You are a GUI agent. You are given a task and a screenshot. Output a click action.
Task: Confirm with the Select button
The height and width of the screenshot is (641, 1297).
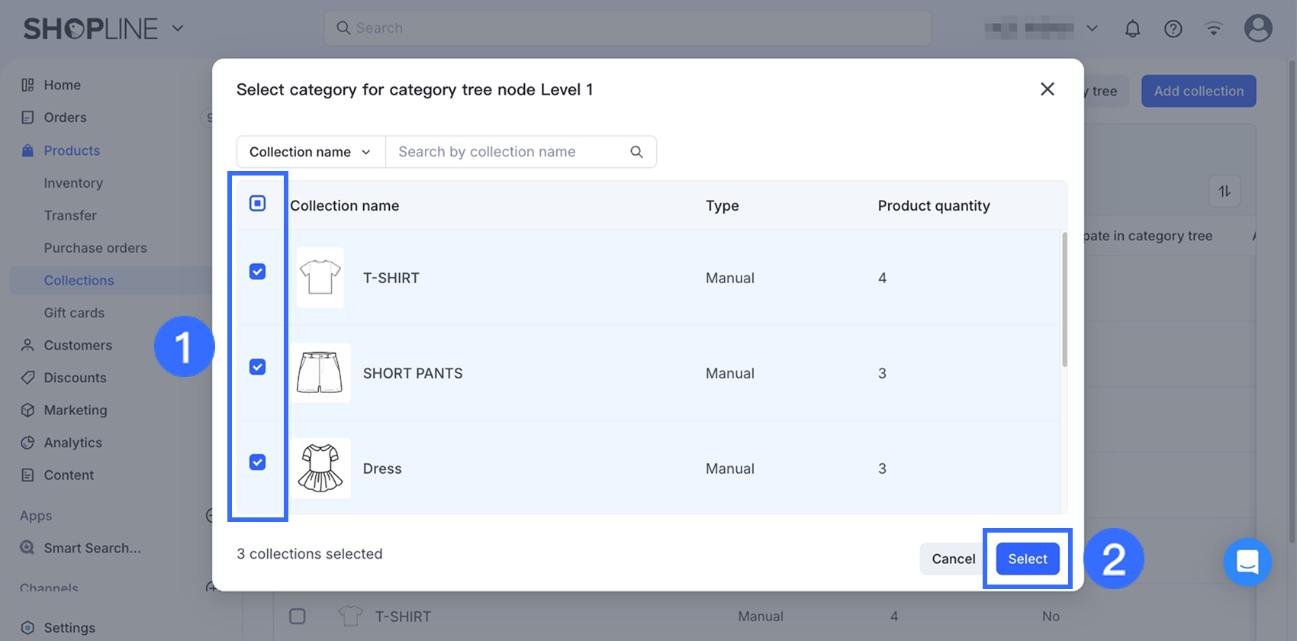[x=1027, y=559]
